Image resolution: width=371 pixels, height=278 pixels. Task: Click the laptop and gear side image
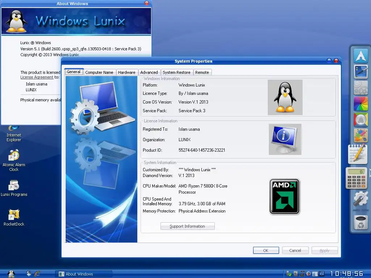point(101,159)
